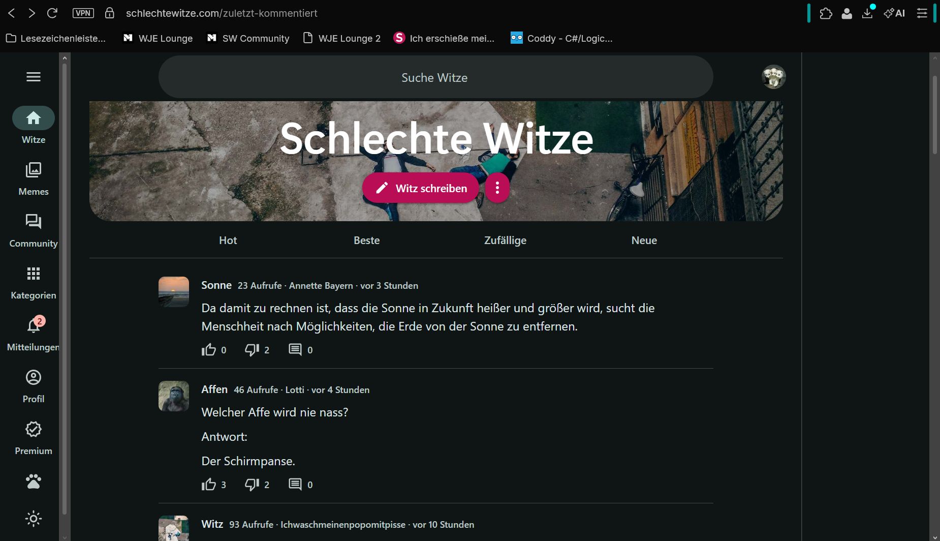Toggle the light/dark theme sun icon

34,519
